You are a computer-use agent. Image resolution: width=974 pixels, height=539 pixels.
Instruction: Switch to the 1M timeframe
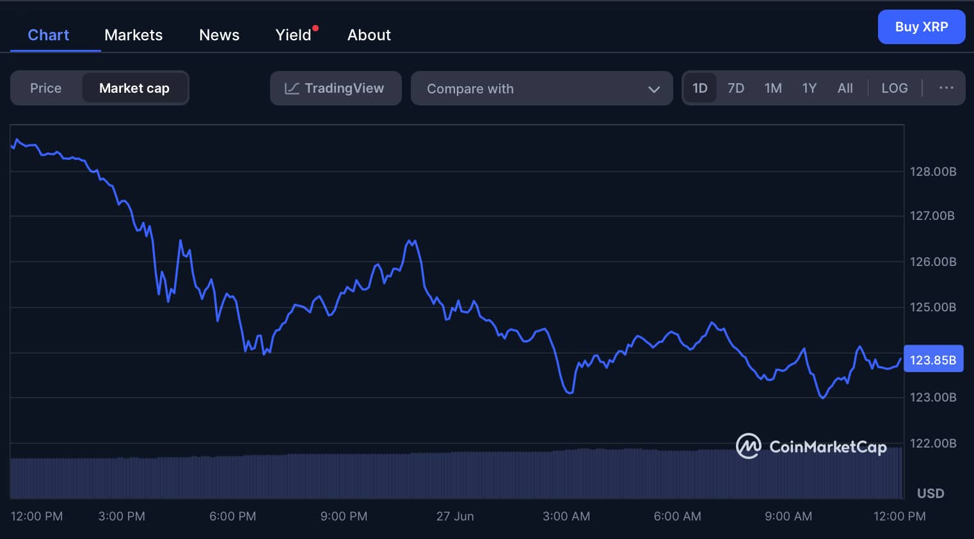(x=773, y=88)
